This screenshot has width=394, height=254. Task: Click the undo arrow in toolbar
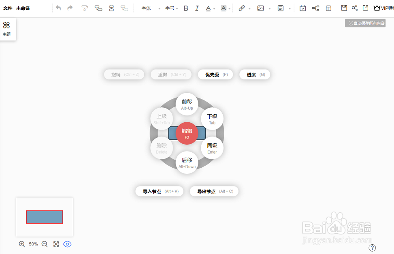58,8
